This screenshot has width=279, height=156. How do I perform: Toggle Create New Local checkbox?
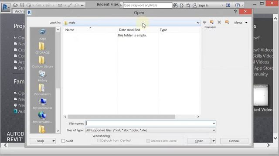148,141
